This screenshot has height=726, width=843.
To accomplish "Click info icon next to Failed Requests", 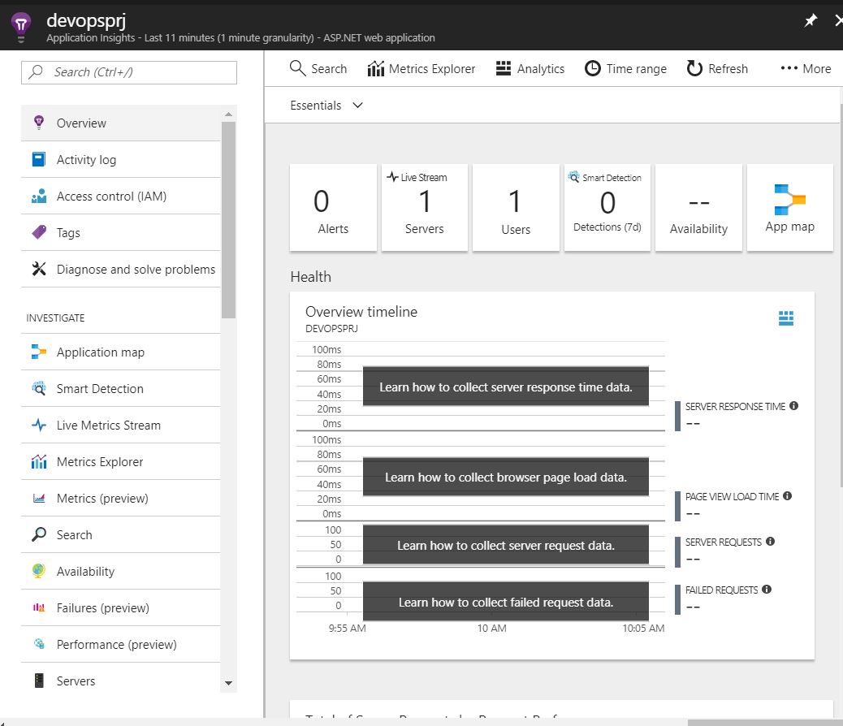I will coord(767,590).
